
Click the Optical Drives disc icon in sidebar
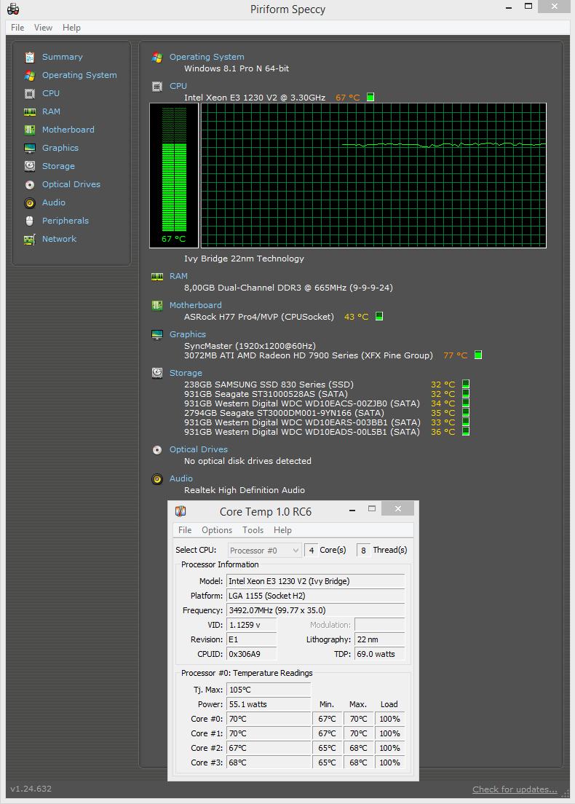pos(30,184)
